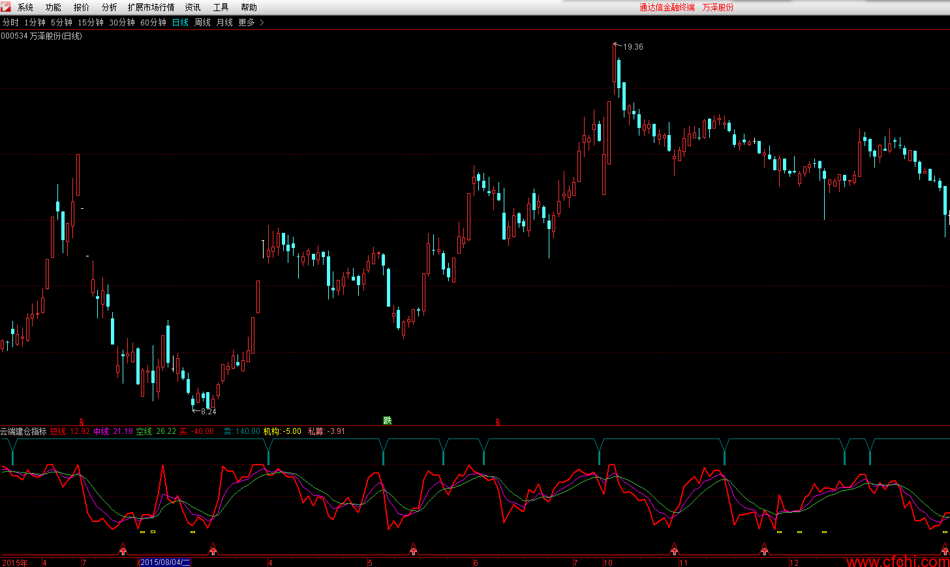Click the chart title 000534 万泽股份(日线)

tap(42, 36)
